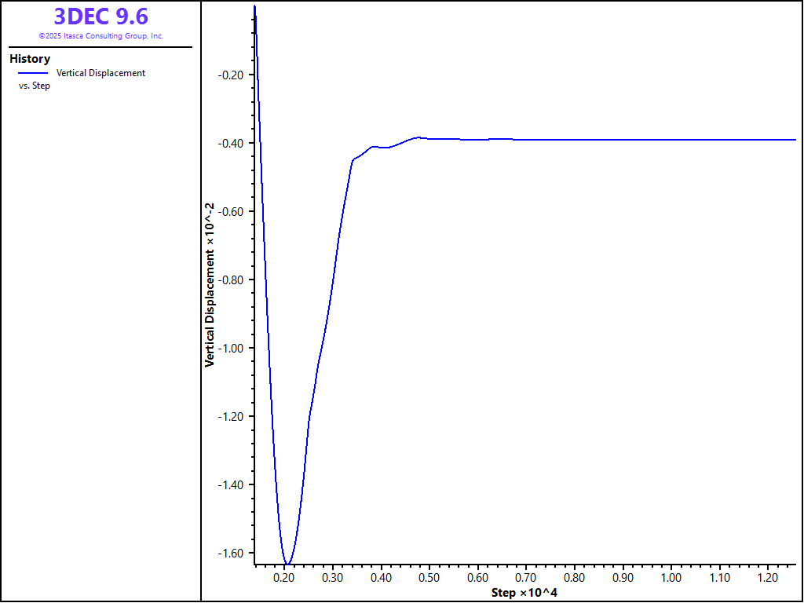Select the History legend heading

pos(30,59)
